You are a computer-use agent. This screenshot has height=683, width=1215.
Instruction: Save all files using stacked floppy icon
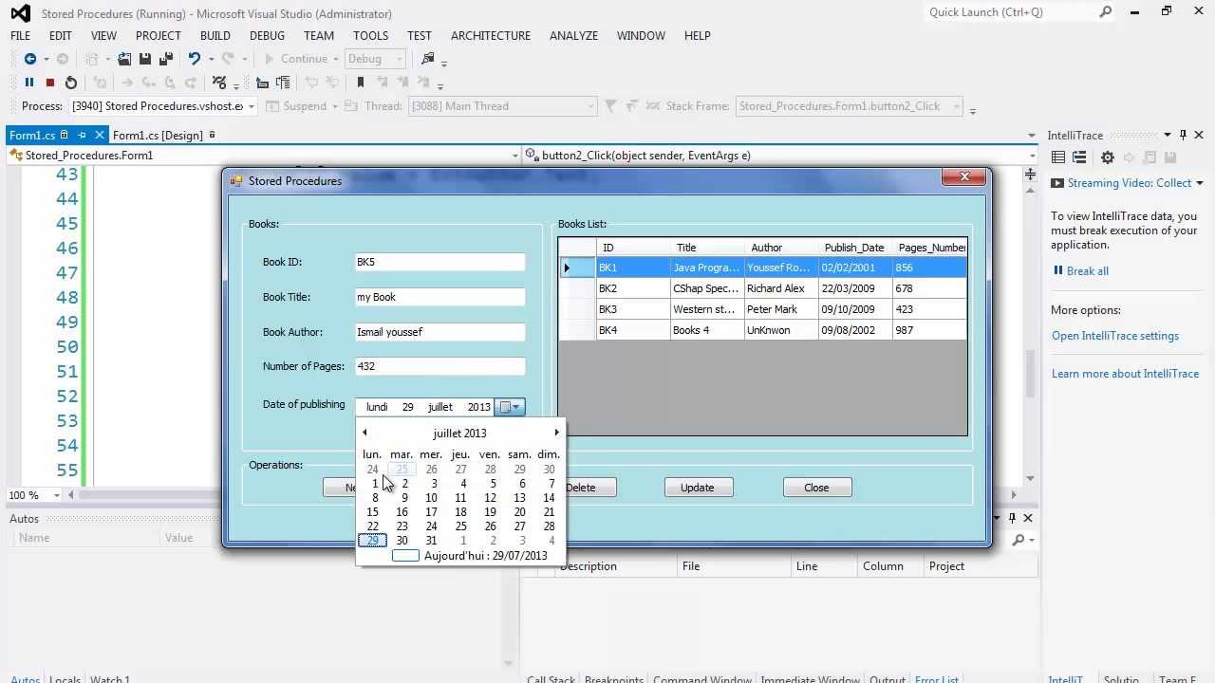coord(166,59)
